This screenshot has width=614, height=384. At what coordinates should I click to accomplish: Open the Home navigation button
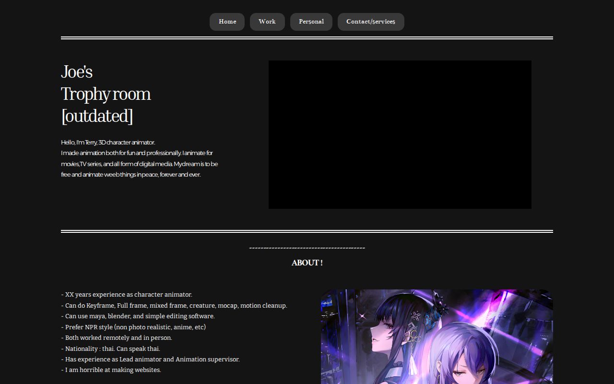click(x=227, y=22)
